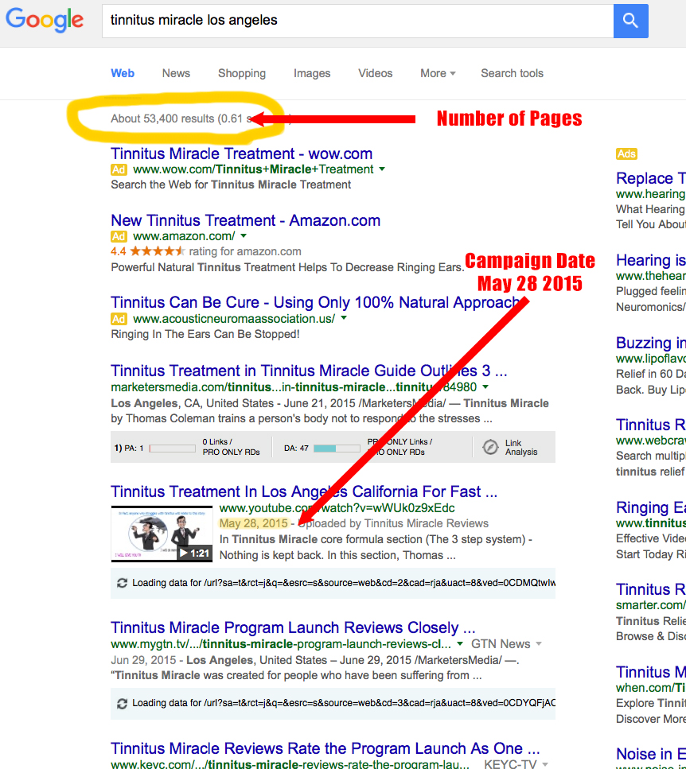The height and width of the screenshot is (769, 686).
Task: Click the www.webcraw sidebar URL
Action: pyautogui.click(x=651, y=441)
